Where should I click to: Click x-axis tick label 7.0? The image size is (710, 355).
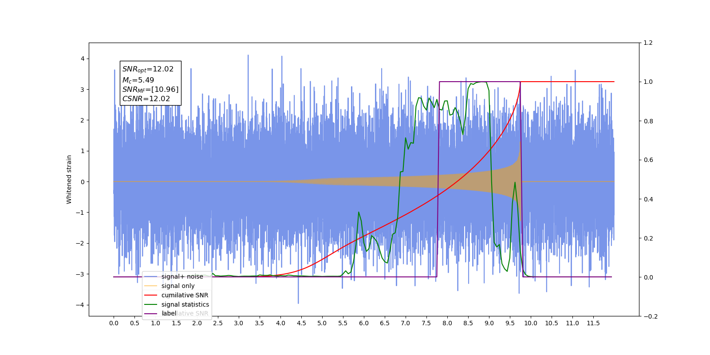tap(406, 323)
